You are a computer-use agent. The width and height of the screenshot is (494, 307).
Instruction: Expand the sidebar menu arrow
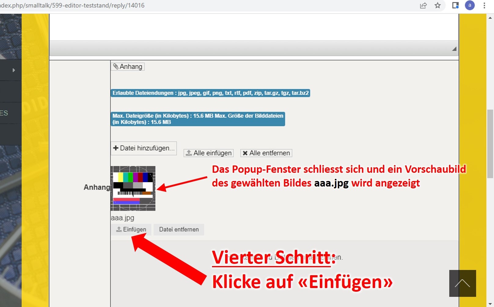click(13, 70)
